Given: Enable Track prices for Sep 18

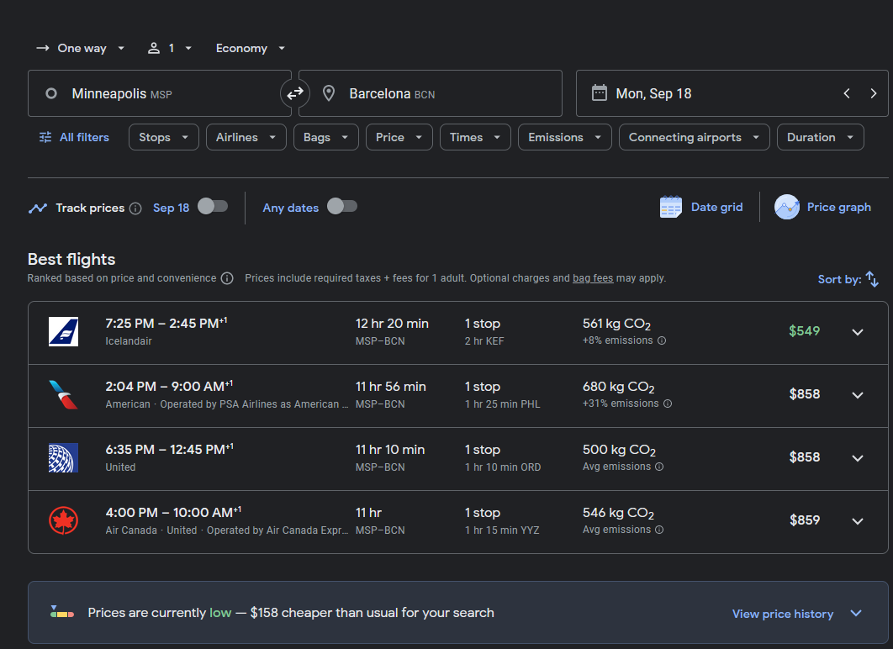Looking at the screenshot, I should click(213, 207).
